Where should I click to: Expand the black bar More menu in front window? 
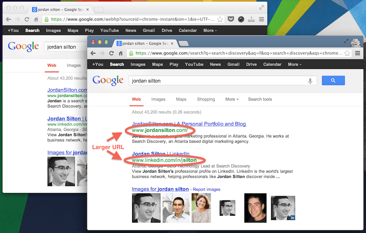pos(295,64)
